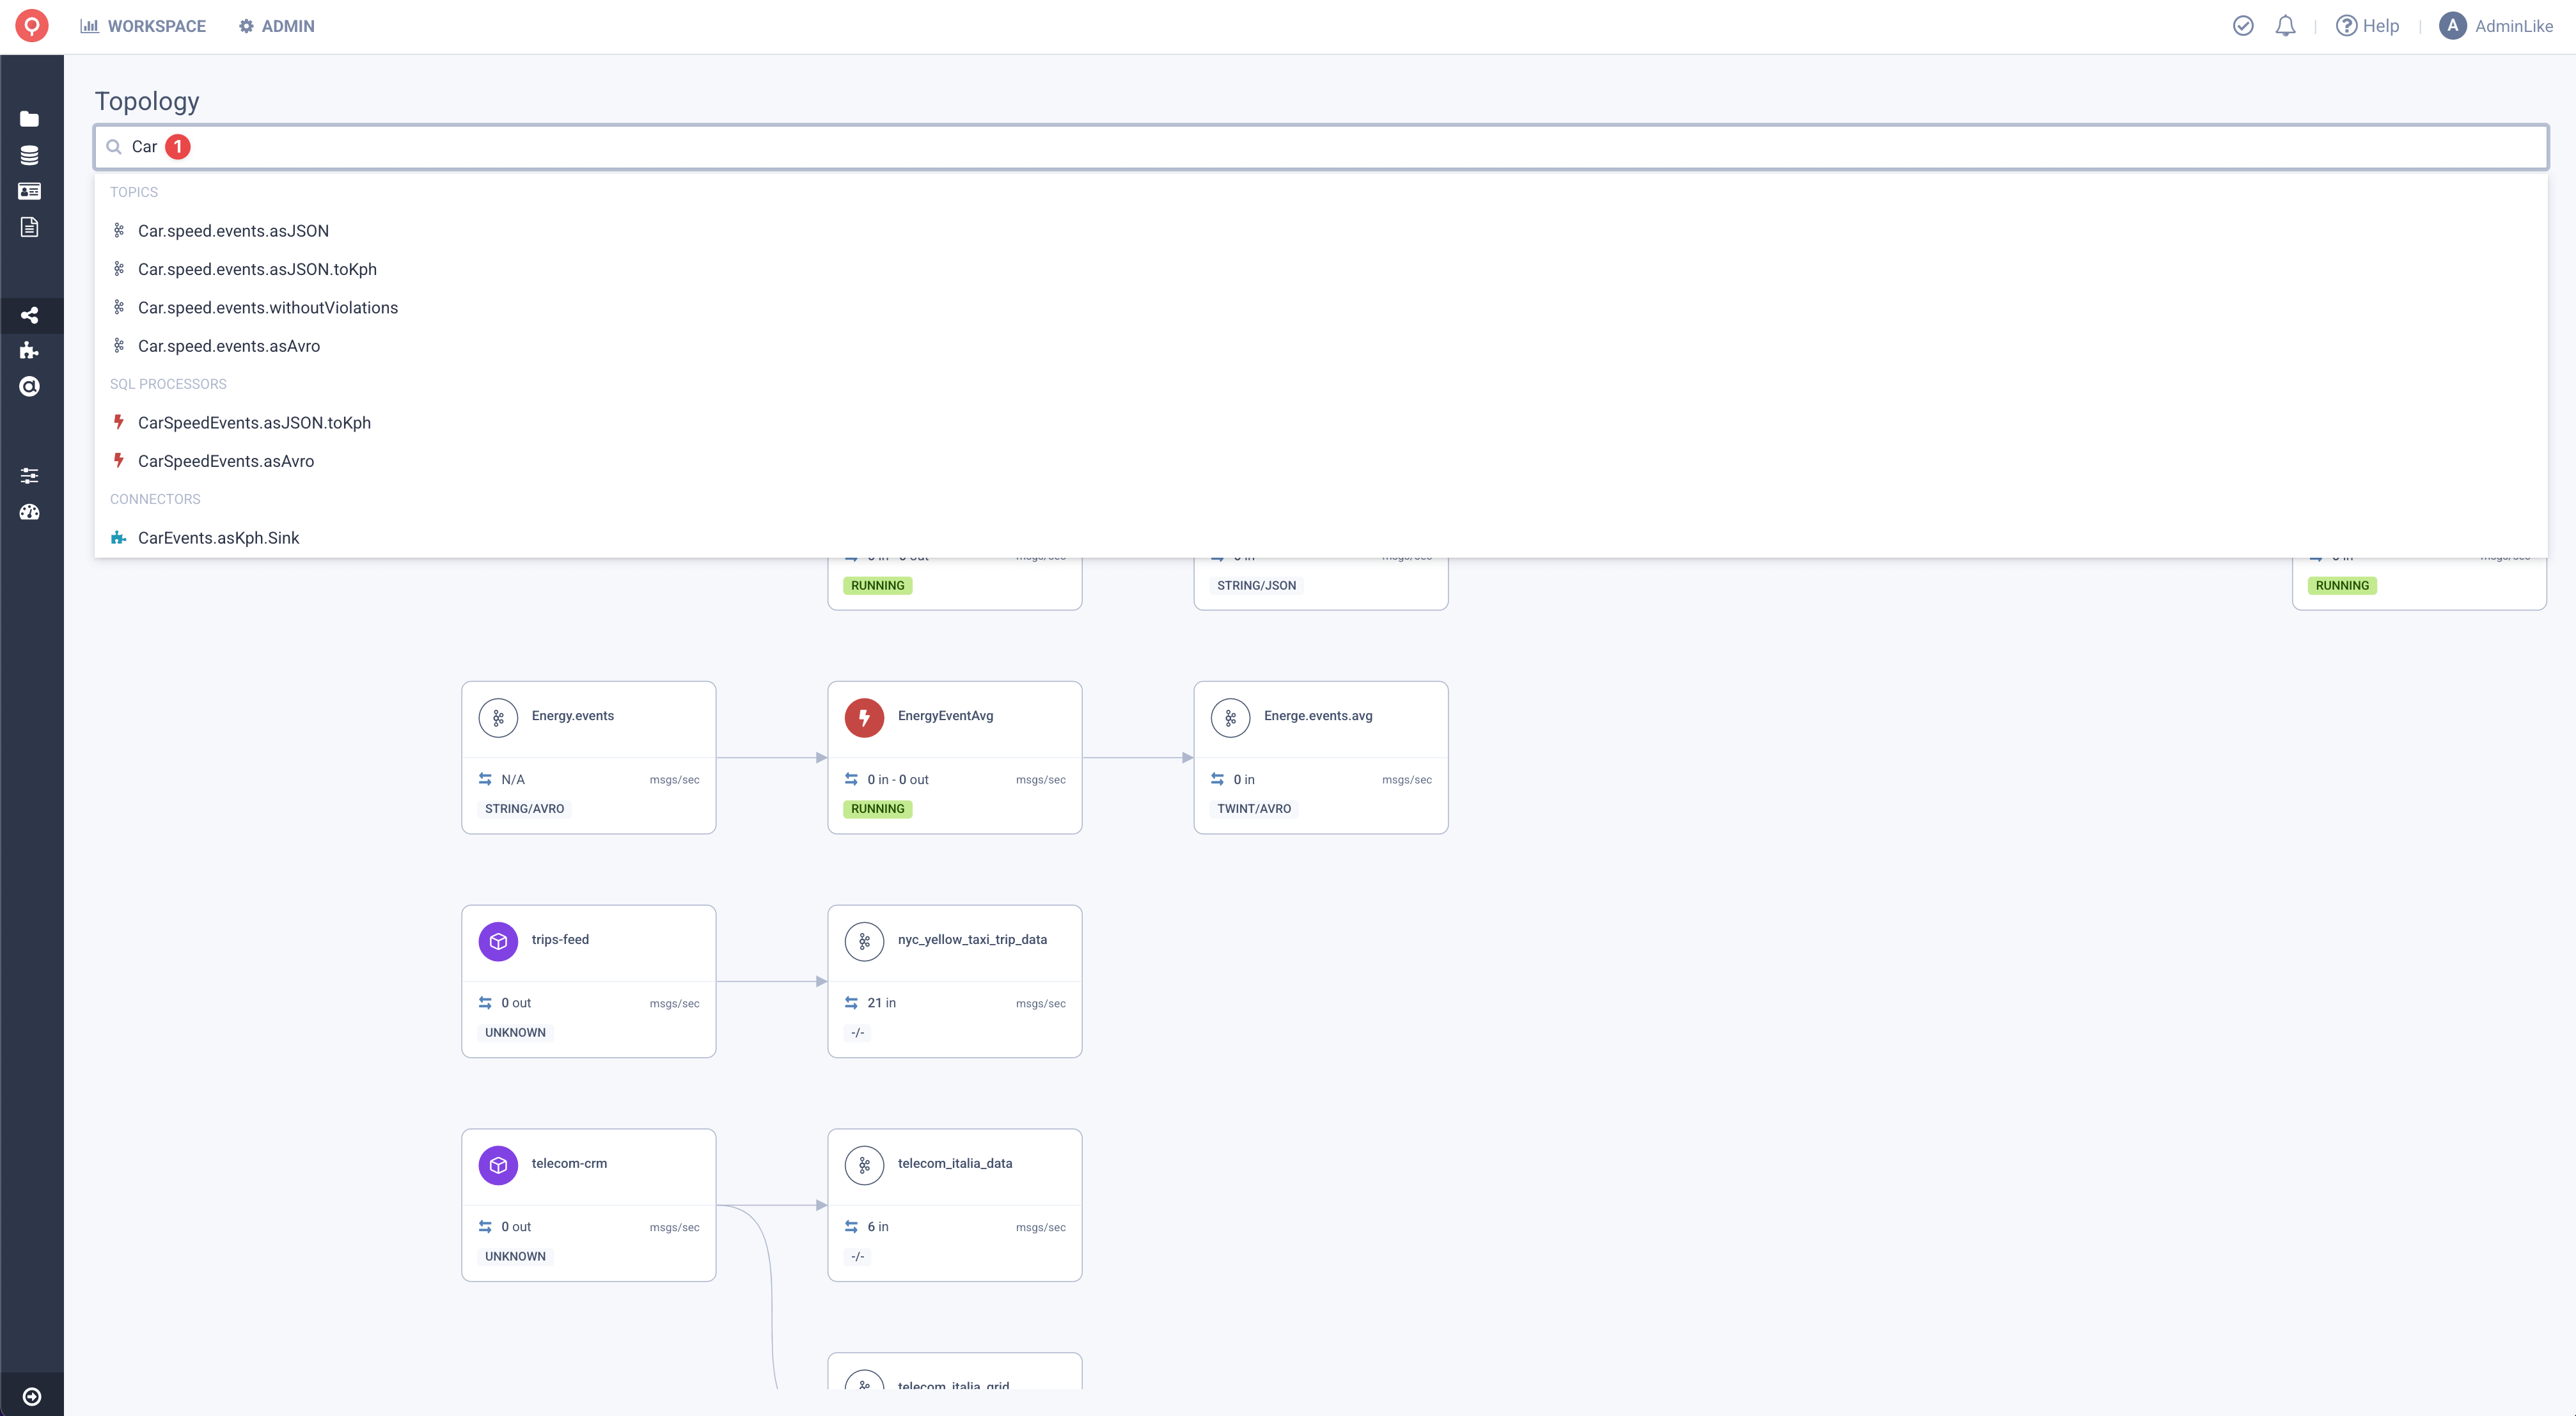Viewport: 2576px width, 1416px height.
Task: Click the purple trips-feed cube icon
Action: (x=498, y=942)
